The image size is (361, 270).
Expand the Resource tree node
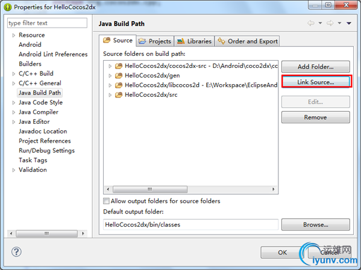tap(14, 35)
